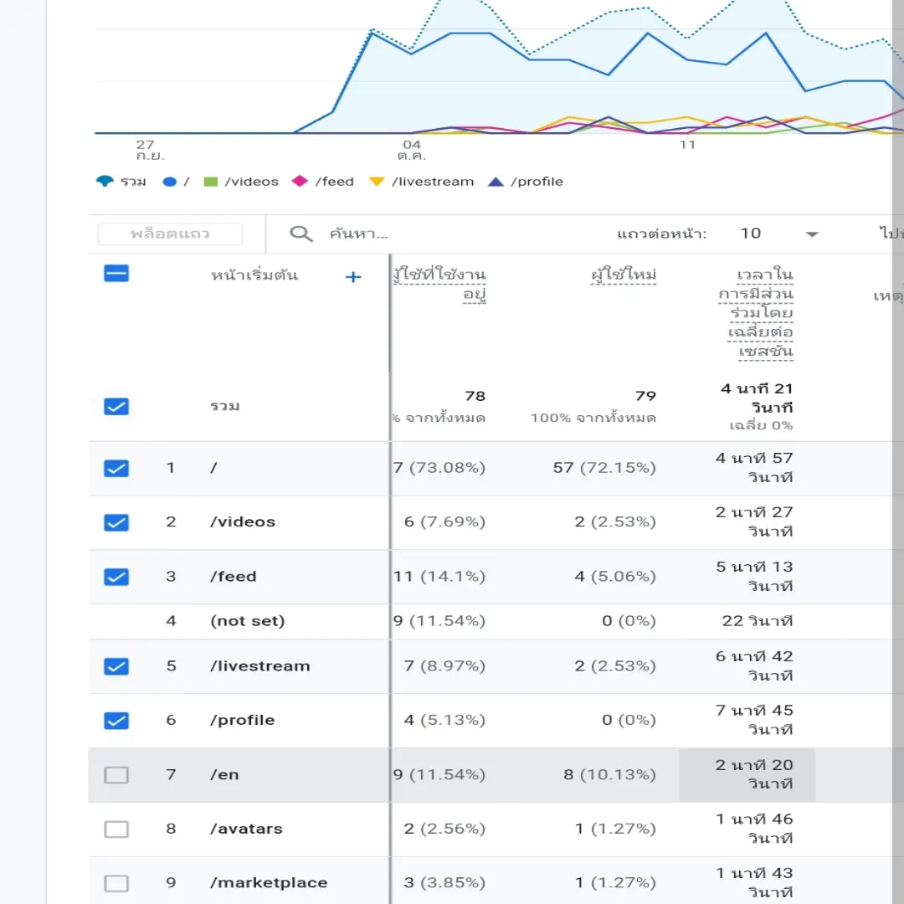Click the /feed landing page cell
Image resolution: width=904 pixels, height=904 pixels.
[234, 576]
